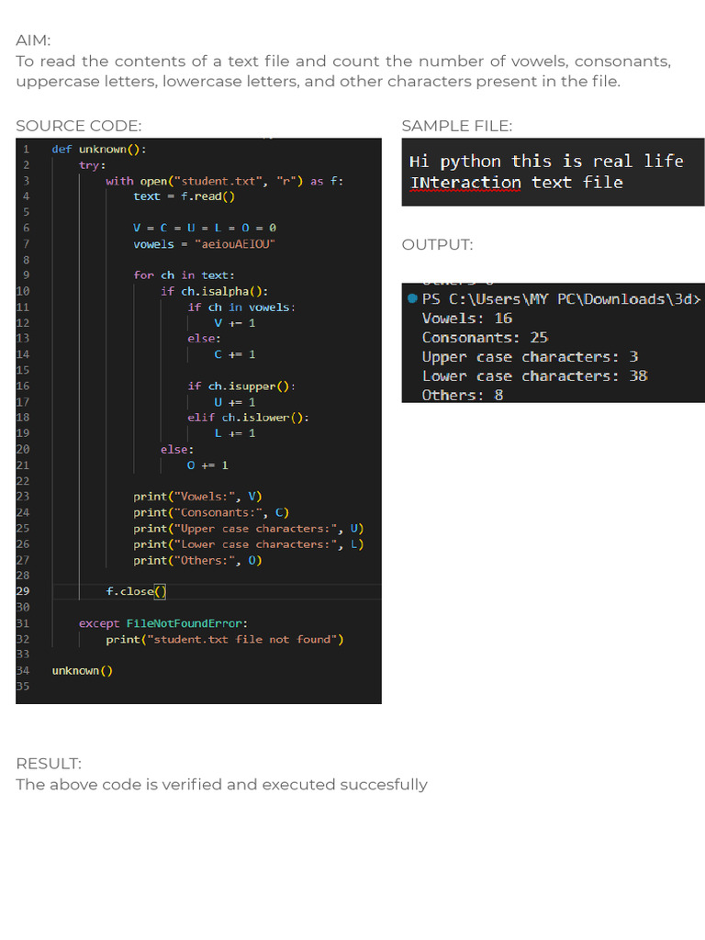This screenshot has height=940, width=705.
Task: Click the 'AIM:' heading text
Action: [x=33, y=40]
